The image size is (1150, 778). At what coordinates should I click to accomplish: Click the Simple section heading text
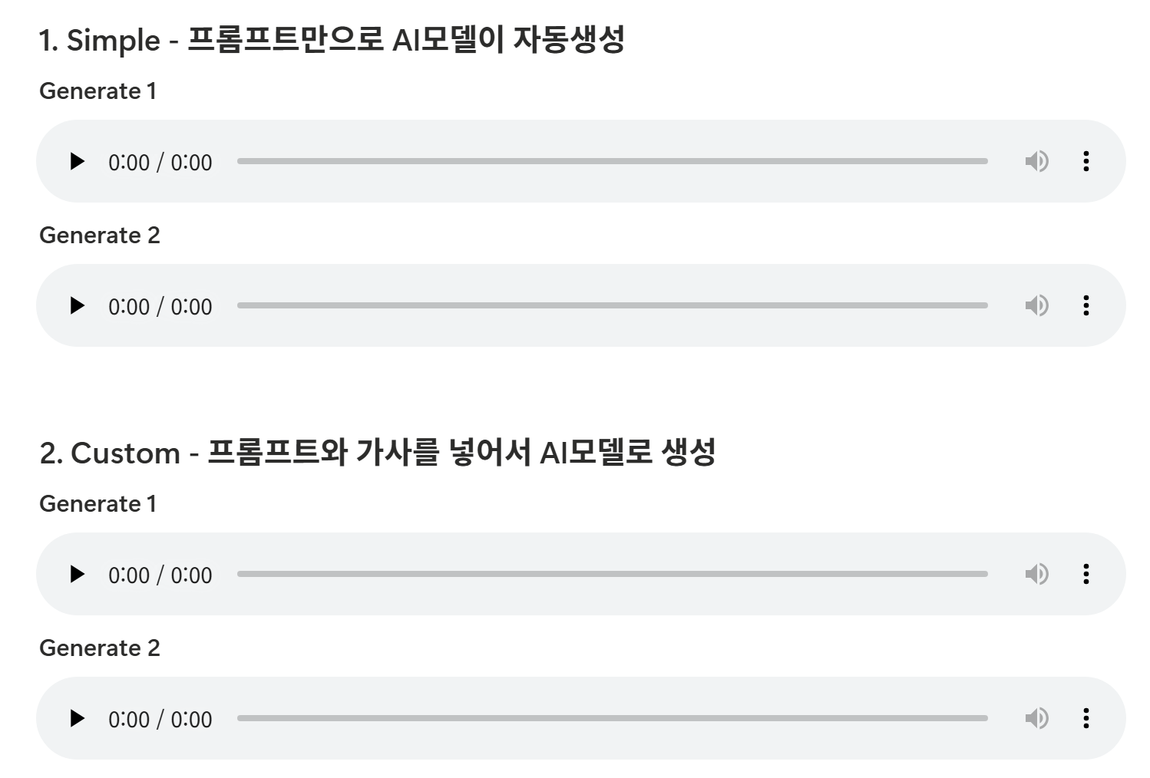[x=334, y=40]
